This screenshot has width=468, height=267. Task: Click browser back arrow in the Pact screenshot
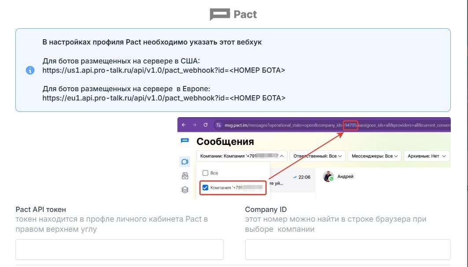[x=184, y=125]
